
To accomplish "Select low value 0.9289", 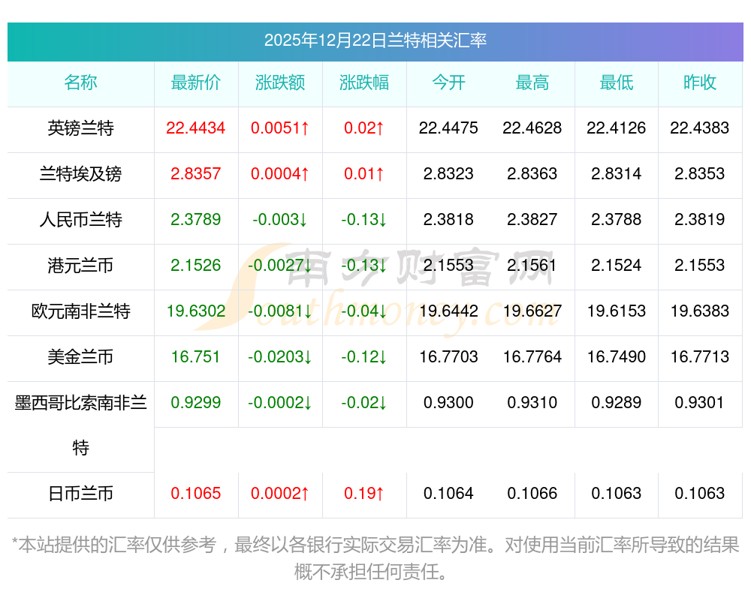I will click(616, 403).
